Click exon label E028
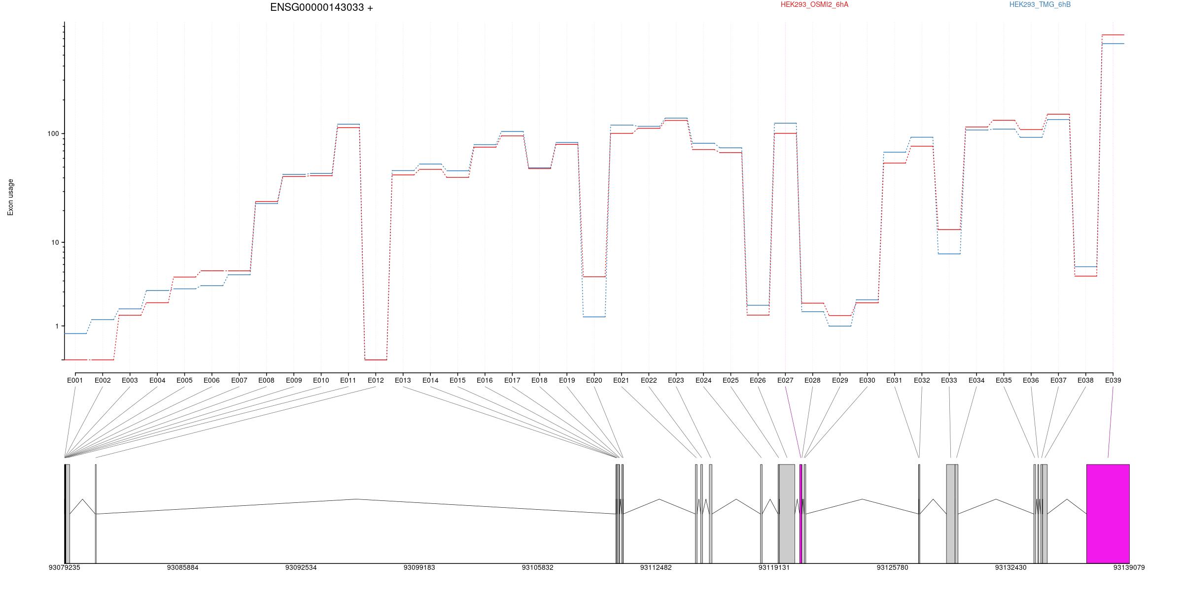The height and width of the screenshot is (591, 1183). (812, 380)
